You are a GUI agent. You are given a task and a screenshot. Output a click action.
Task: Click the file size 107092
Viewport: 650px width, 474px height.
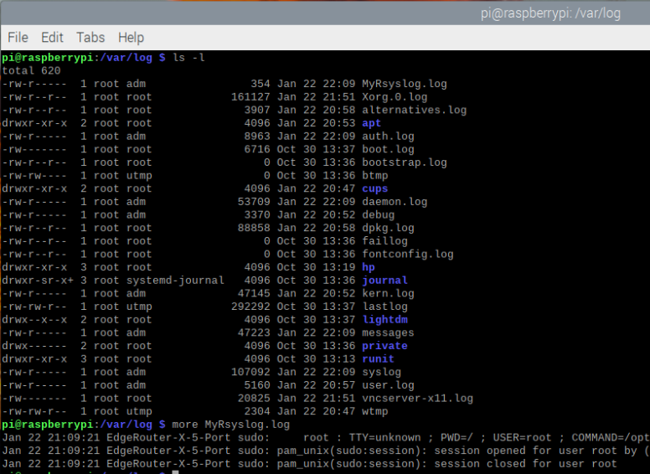point(250,373)
